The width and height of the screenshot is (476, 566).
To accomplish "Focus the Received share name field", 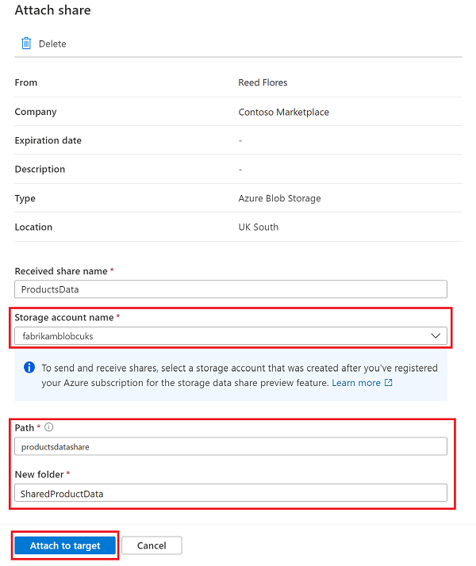I will pos(230,289).
